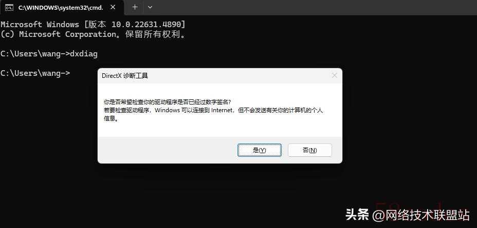Click the Microsoft Corporation copyright line

93,34
